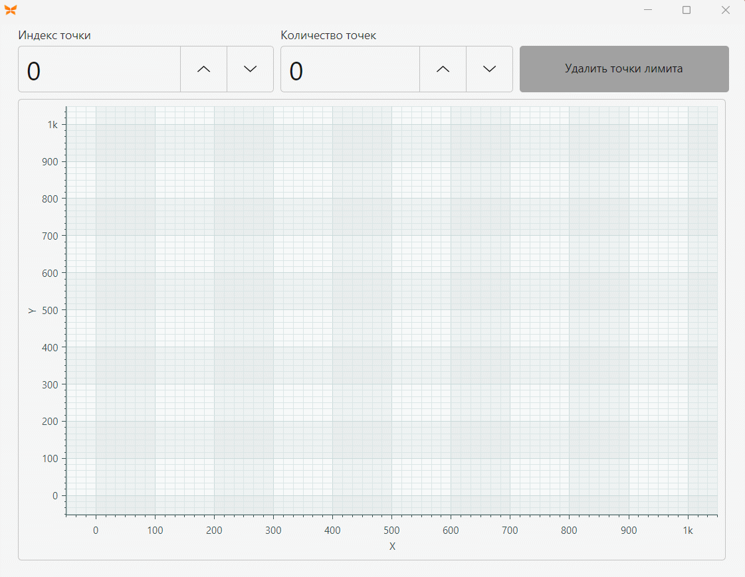Click the Y axis title label
This screenshot has height=577, width=745.
tap(32, 310)
